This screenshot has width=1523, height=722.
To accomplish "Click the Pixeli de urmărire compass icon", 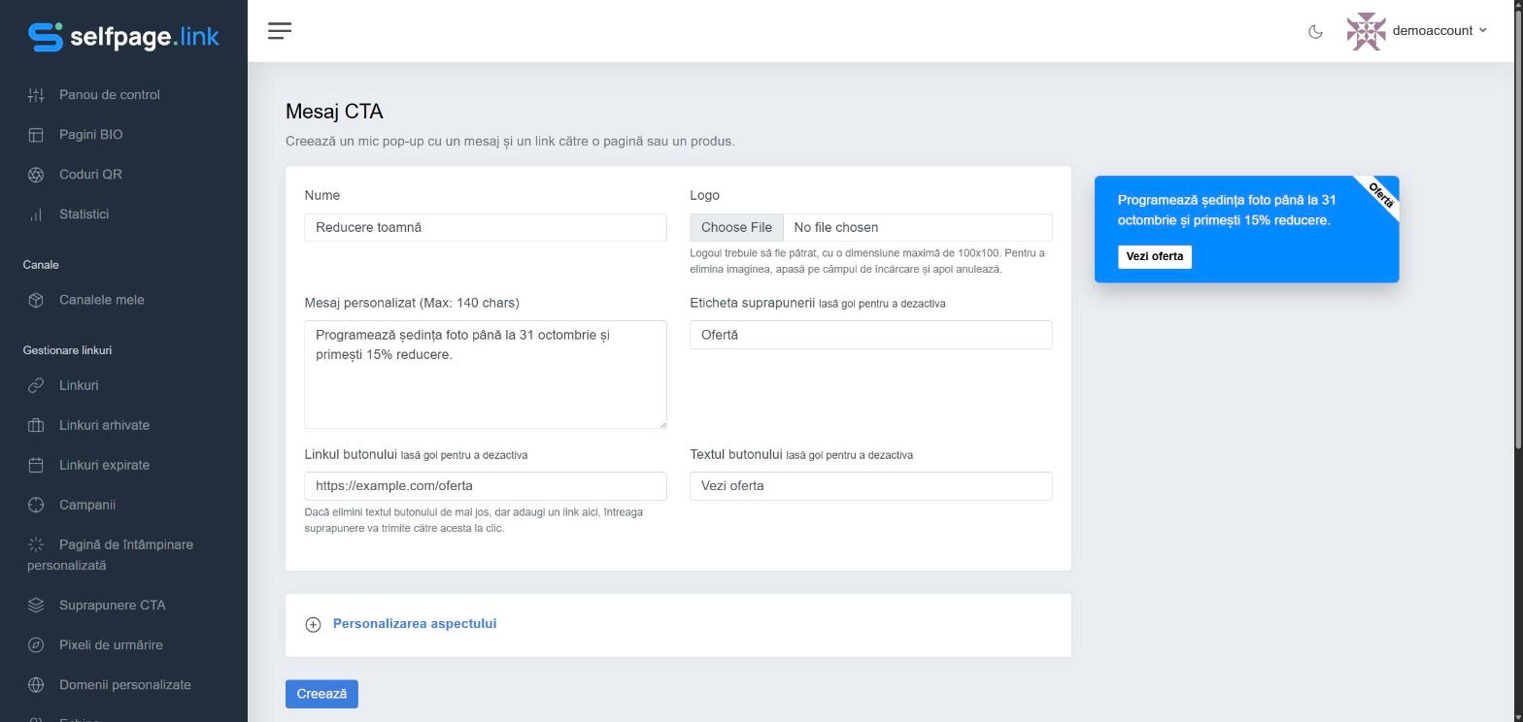I will coord(36,645).
